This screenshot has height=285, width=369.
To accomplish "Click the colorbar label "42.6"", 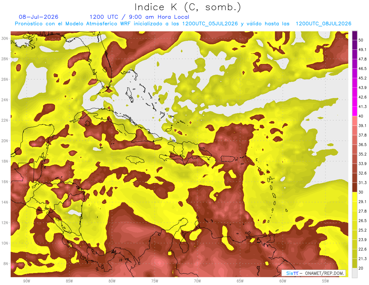I will (x=363, y=97).
